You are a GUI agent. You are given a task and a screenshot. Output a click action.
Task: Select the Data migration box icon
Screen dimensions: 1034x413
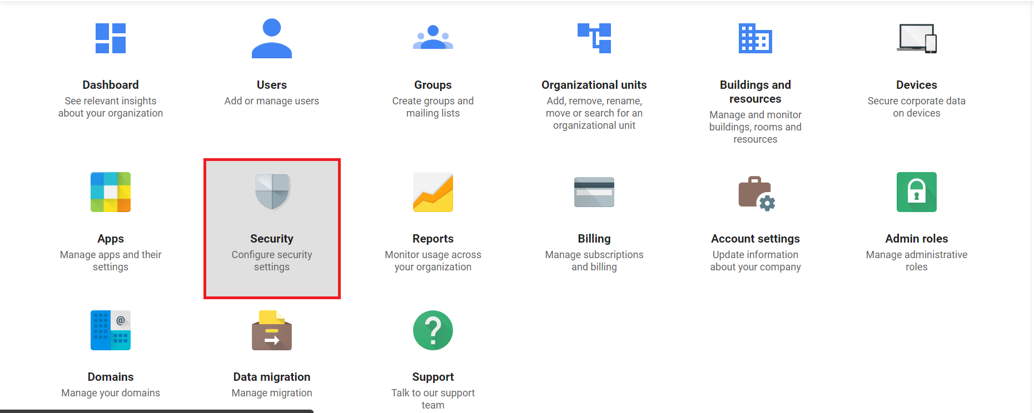(272, 330)
